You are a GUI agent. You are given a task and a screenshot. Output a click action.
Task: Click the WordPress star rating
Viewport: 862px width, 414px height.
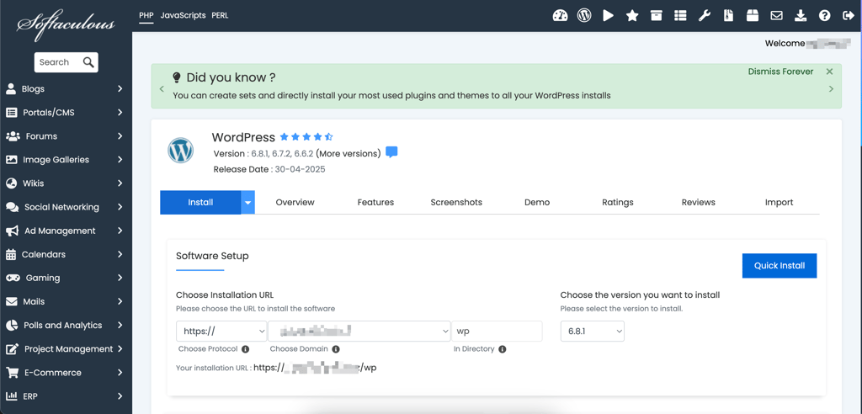(306, 137)
